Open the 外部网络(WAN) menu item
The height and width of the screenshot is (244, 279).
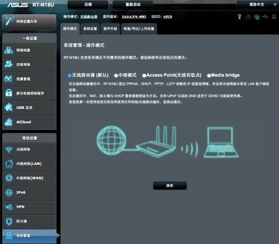pyautogui.click(x=30, y=178)
